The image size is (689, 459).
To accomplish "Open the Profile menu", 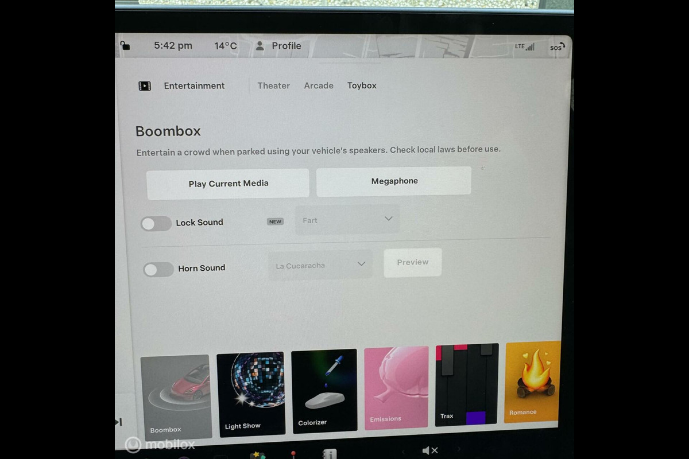I will [x=278, y=46].
